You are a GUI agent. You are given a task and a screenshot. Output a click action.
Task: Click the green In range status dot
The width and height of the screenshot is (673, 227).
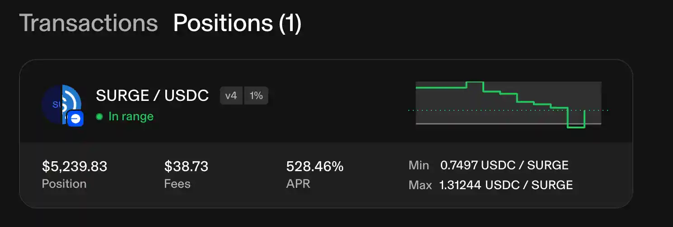tap(99, 117)
